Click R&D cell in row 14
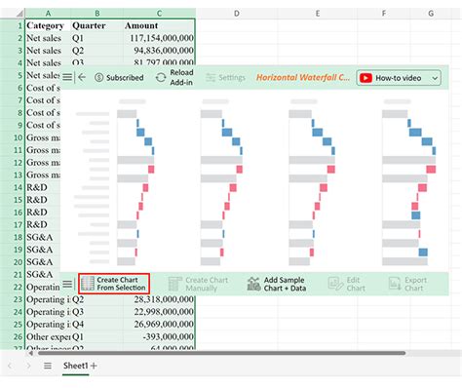 43,187
